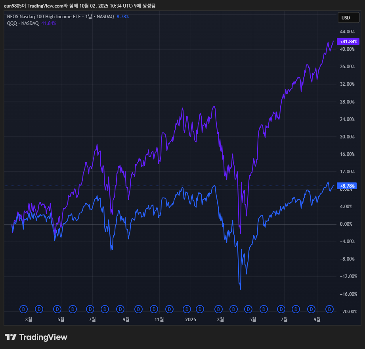Screen dimensions: 365x349
Task: Click the 4.00% scale label
Action: pos(346,207)
